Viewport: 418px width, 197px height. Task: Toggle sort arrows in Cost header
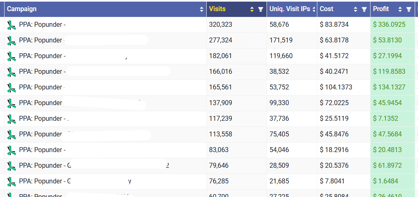click(x=356, y=9)
